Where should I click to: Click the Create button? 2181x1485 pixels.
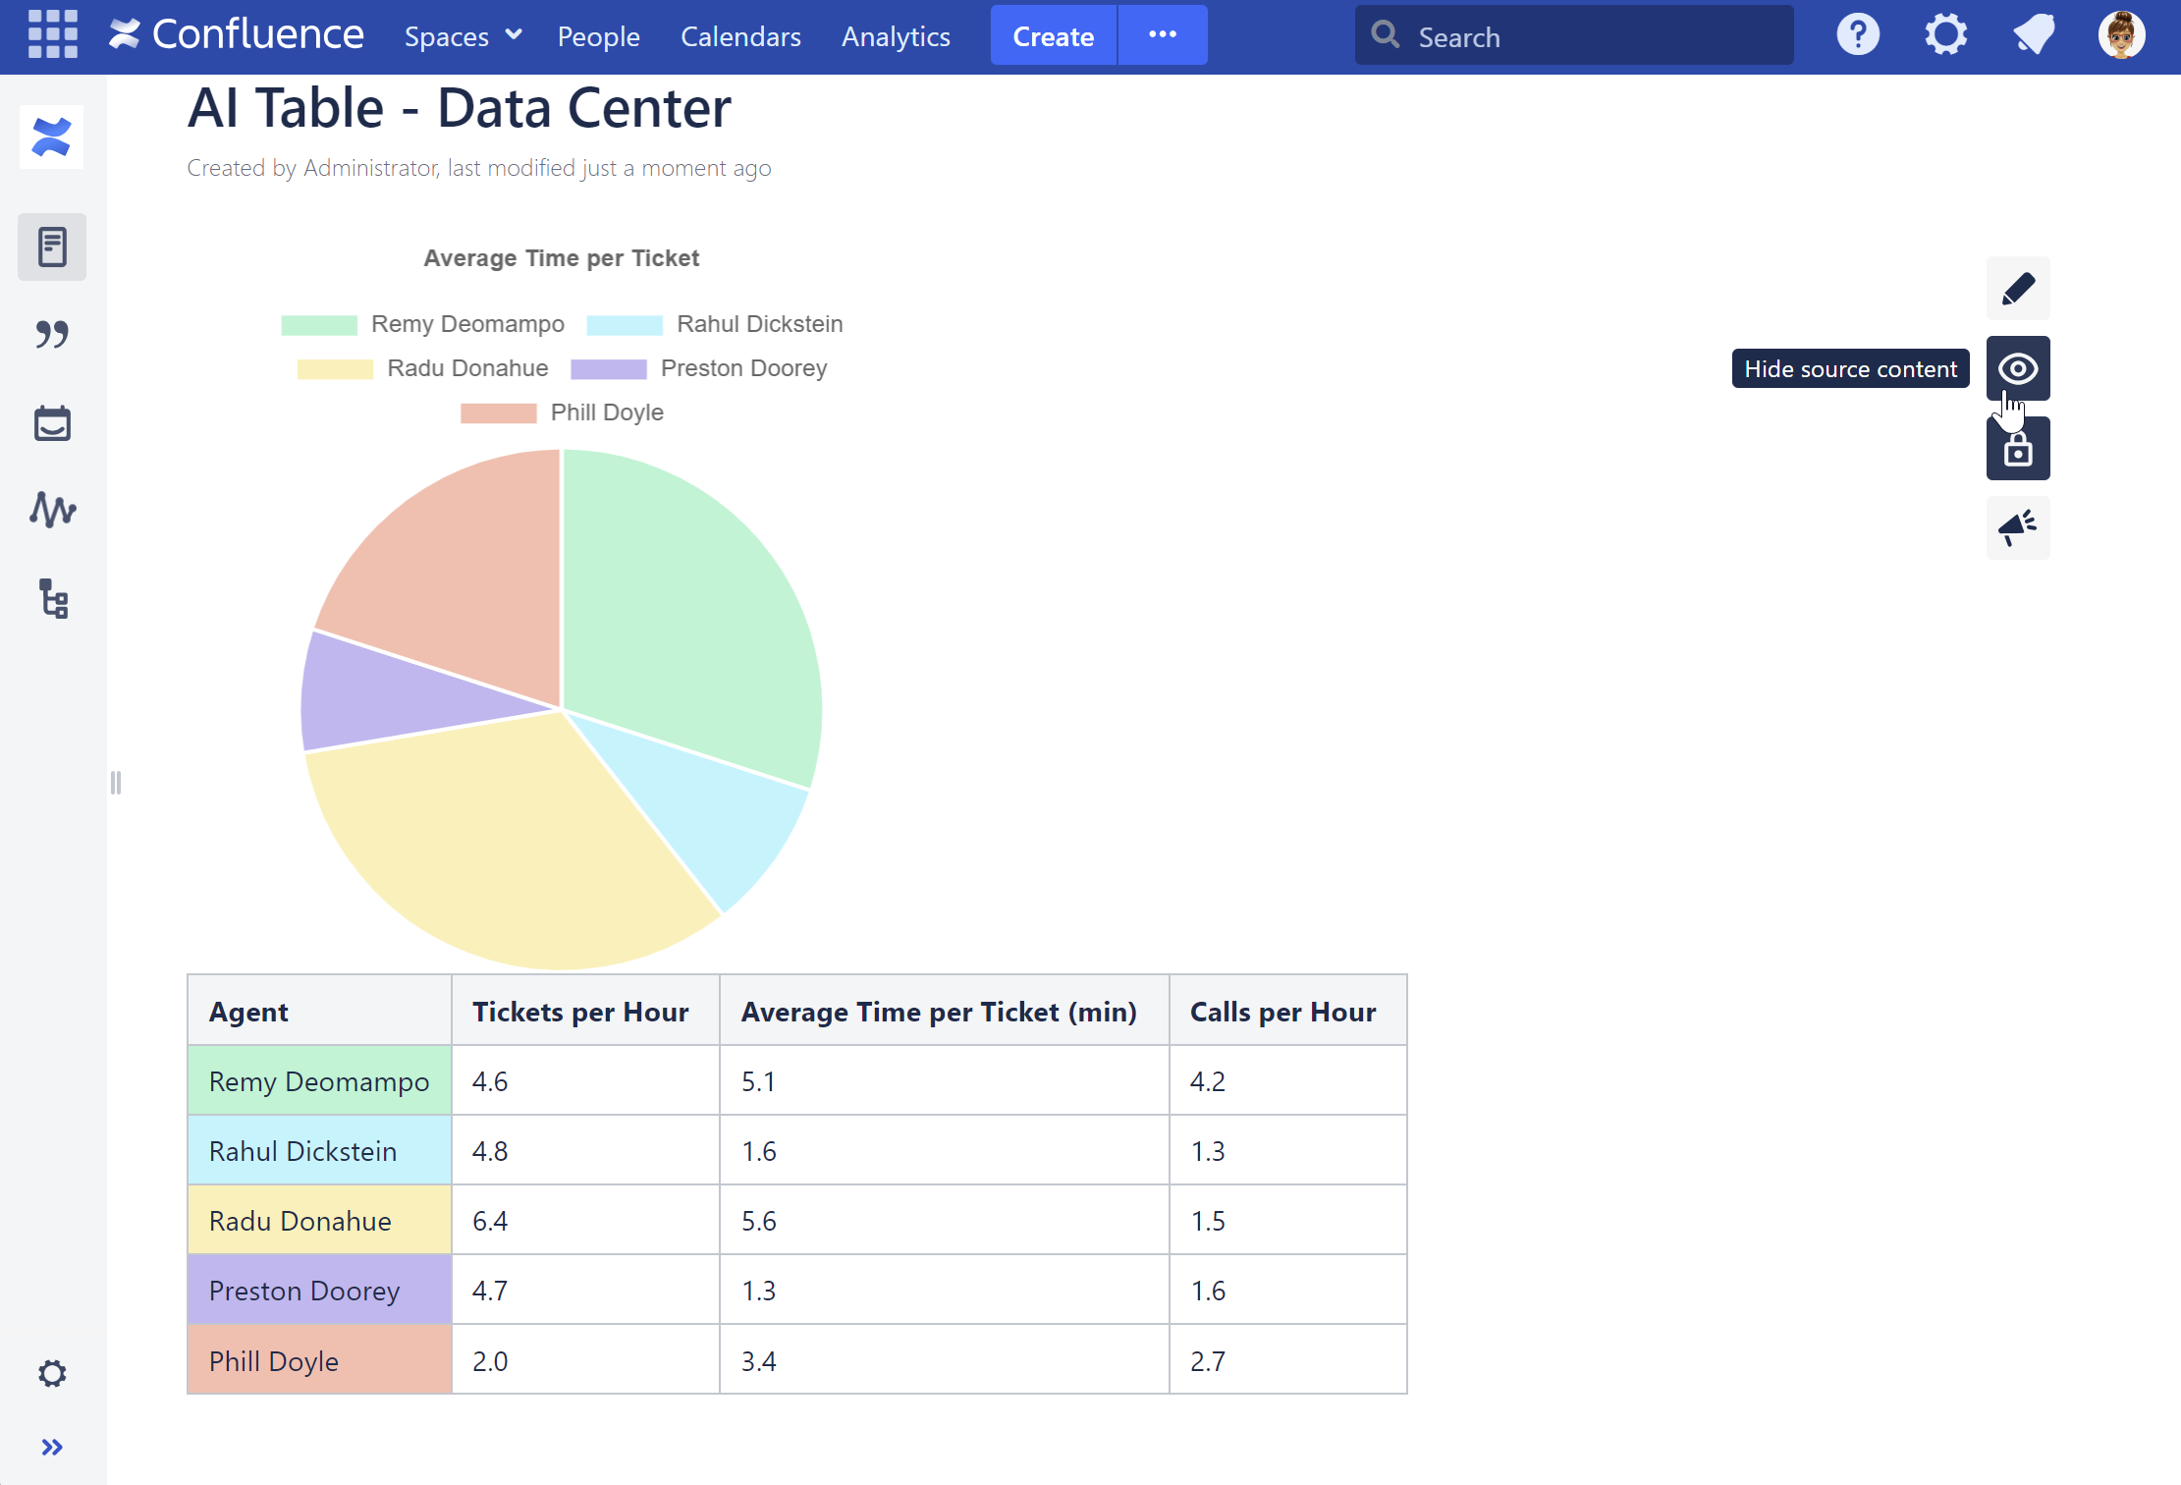coord(1053,36)
